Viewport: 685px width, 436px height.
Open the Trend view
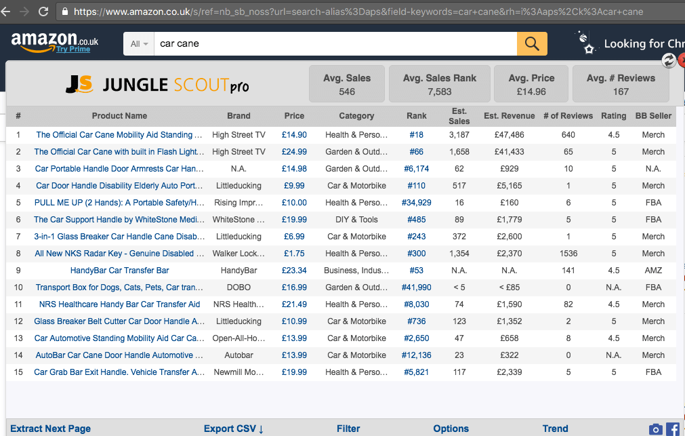coord(556,429)
